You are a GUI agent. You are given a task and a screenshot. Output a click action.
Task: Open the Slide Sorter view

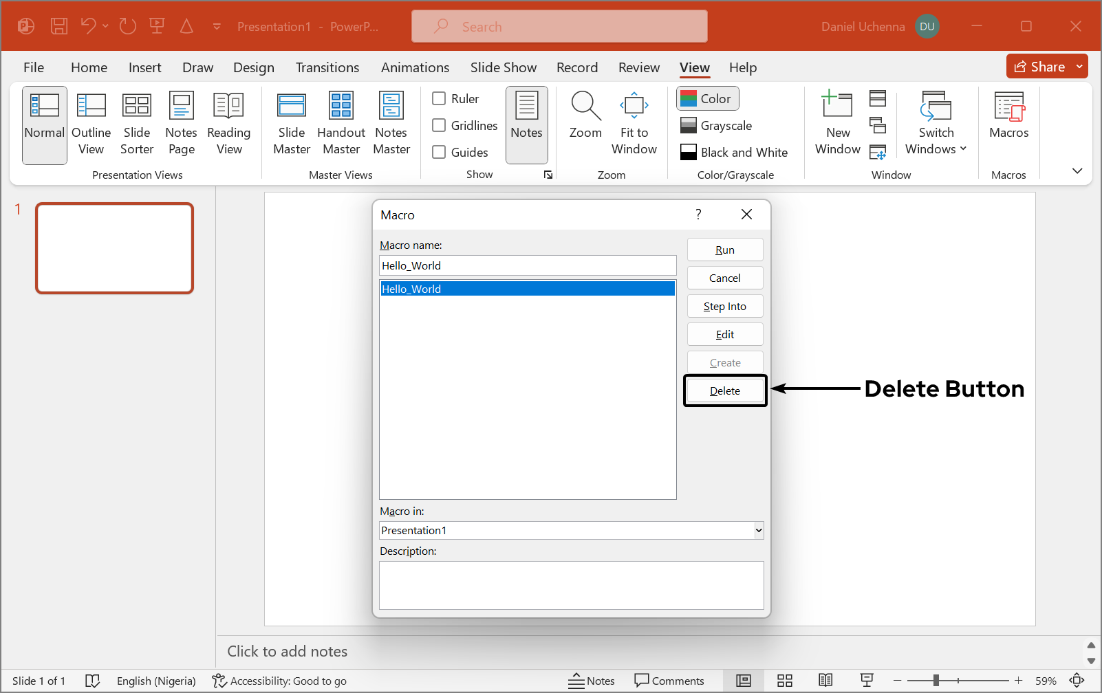click(x=137, y=124)
